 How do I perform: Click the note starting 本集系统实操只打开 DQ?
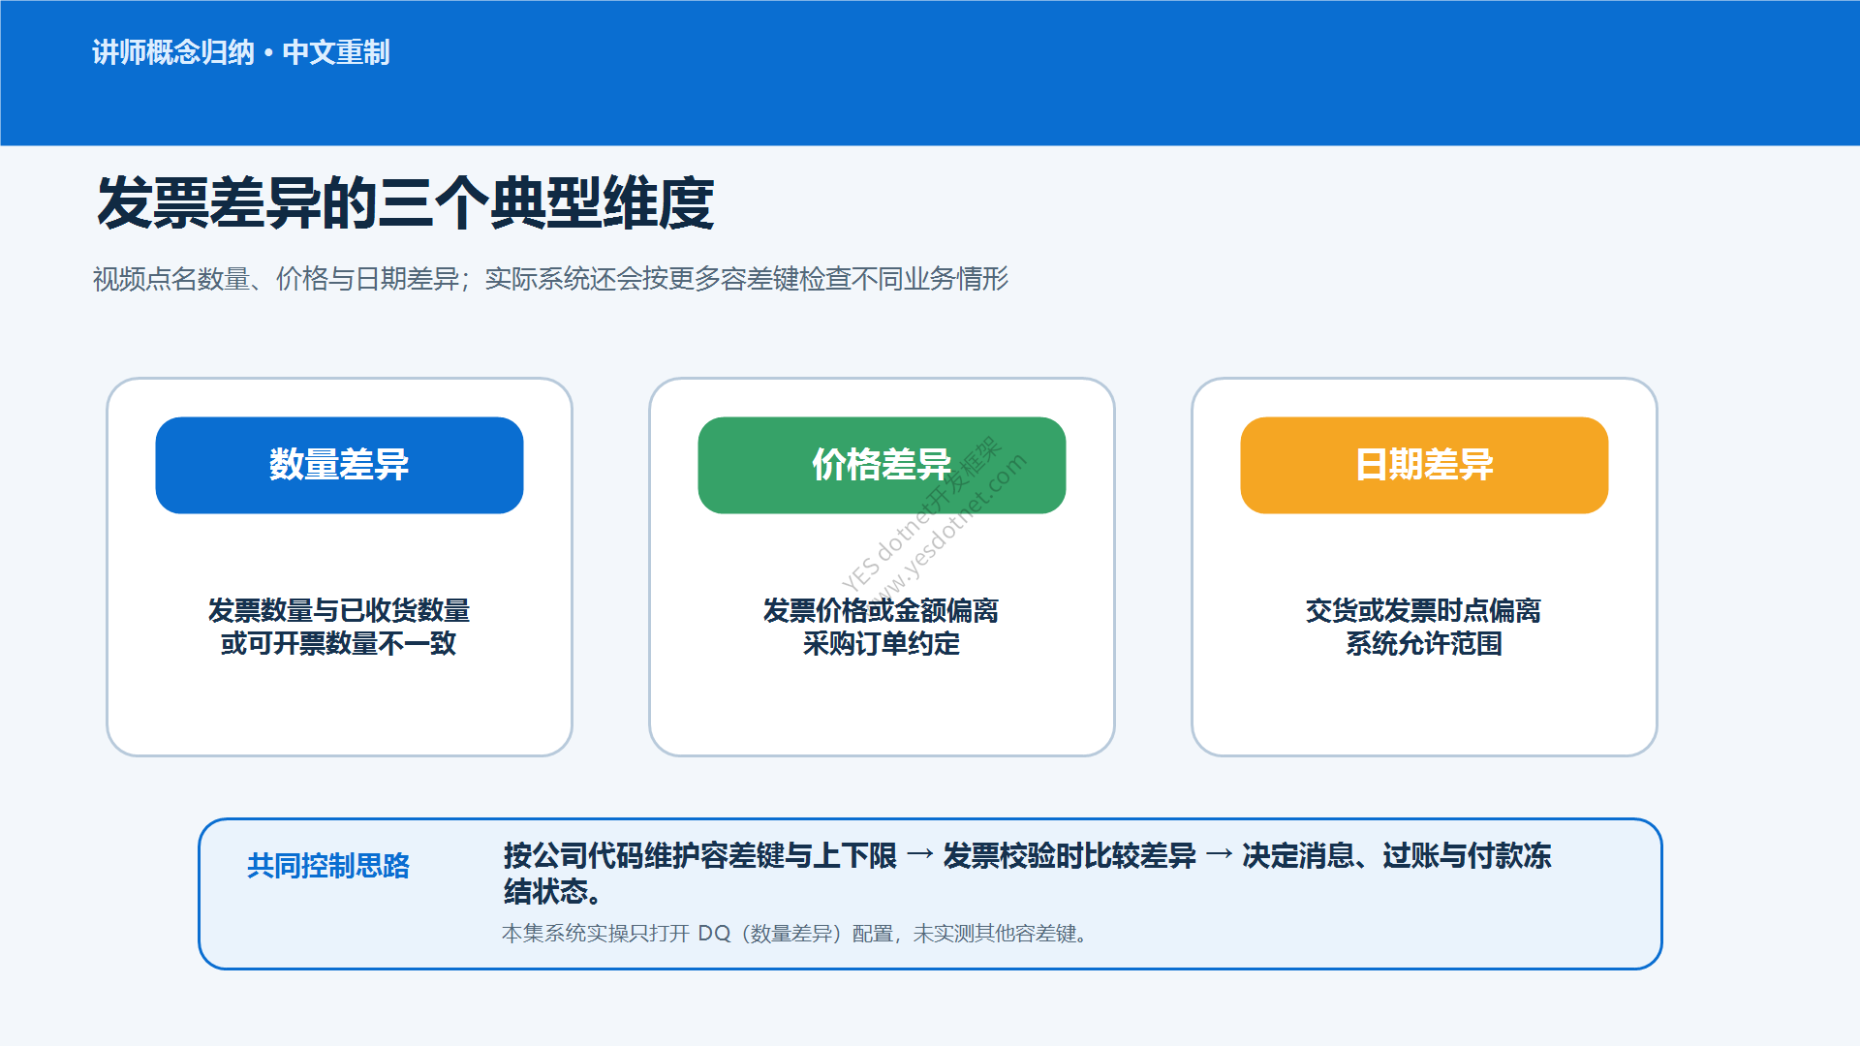point(797,934)
